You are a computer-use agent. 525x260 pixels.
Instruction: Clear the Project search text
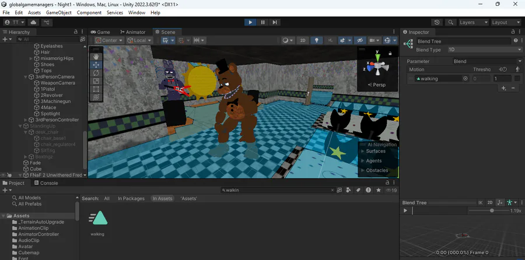[332, 190]
